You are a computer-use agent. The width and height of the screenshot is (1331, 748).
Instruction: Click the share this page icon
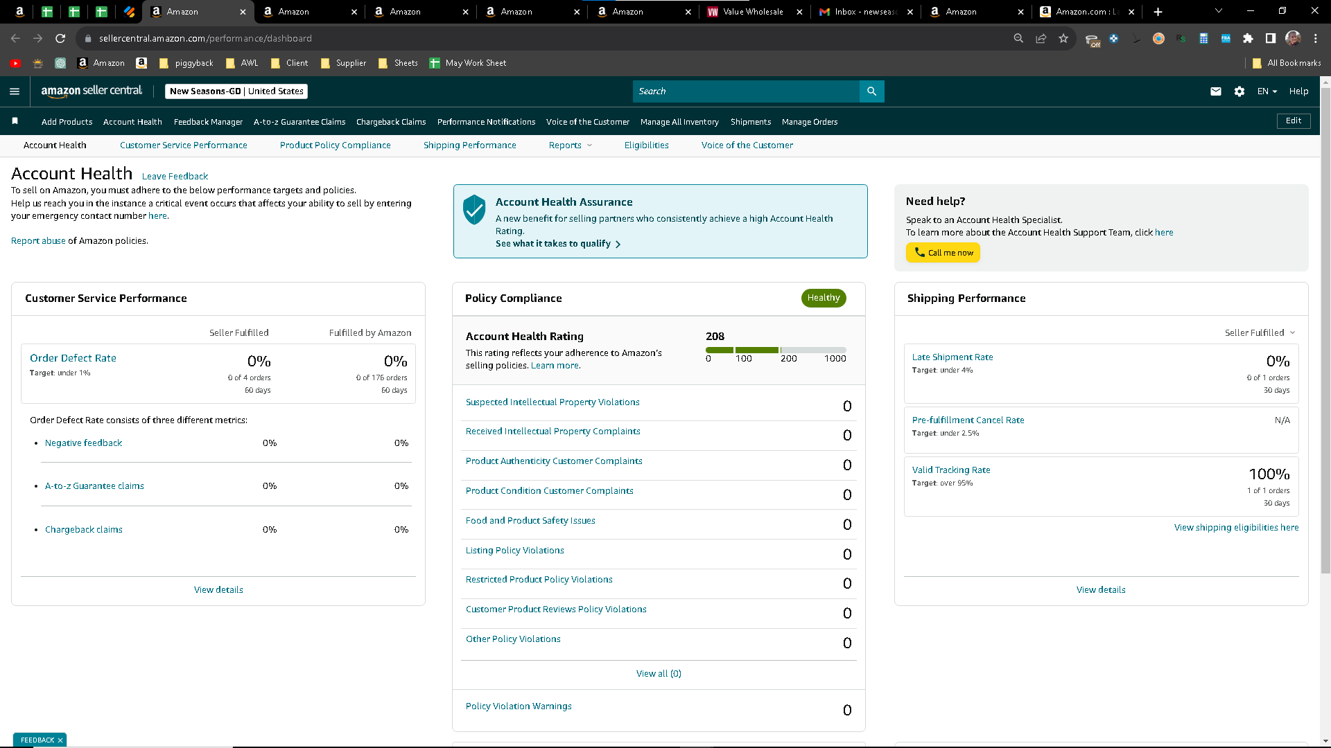1041,39
